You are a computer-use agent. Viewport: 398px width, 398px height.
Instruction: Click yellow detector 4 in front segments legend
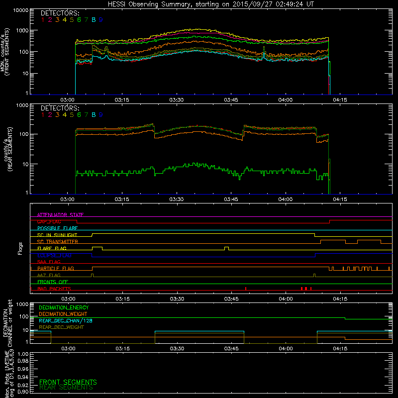click(x=65, y=20)
